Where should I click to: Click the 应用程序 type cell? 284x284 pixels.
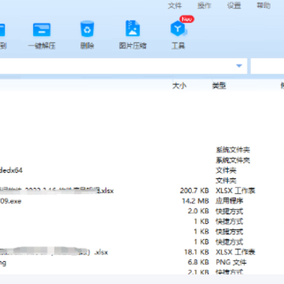pyautogui.click(x=230, y=201)
